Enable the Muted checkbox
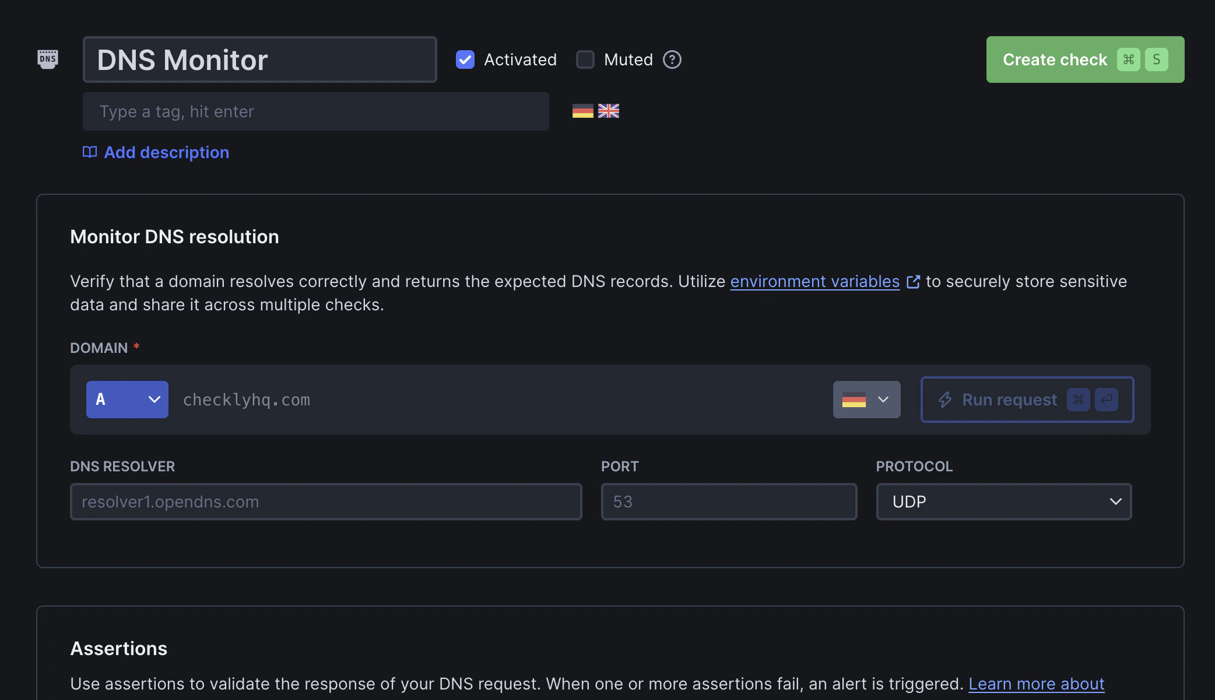 [x=585, y=60]
